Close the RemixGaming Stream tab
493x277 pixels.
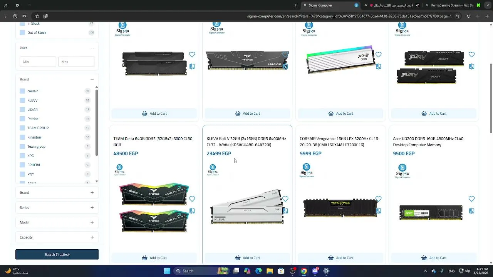(427, 5)
